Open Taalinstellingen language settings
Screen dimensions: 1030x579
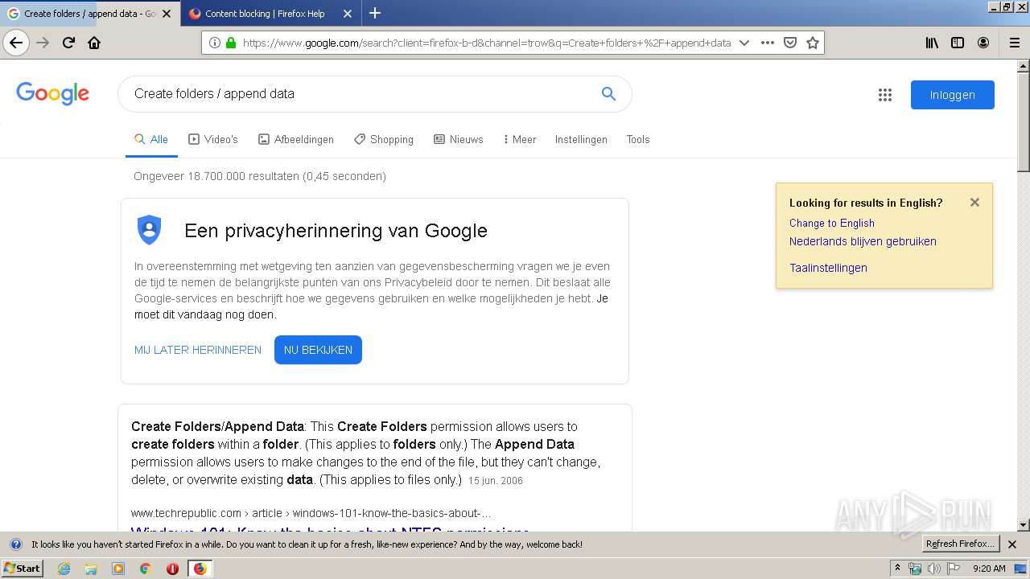pos(828,268)
